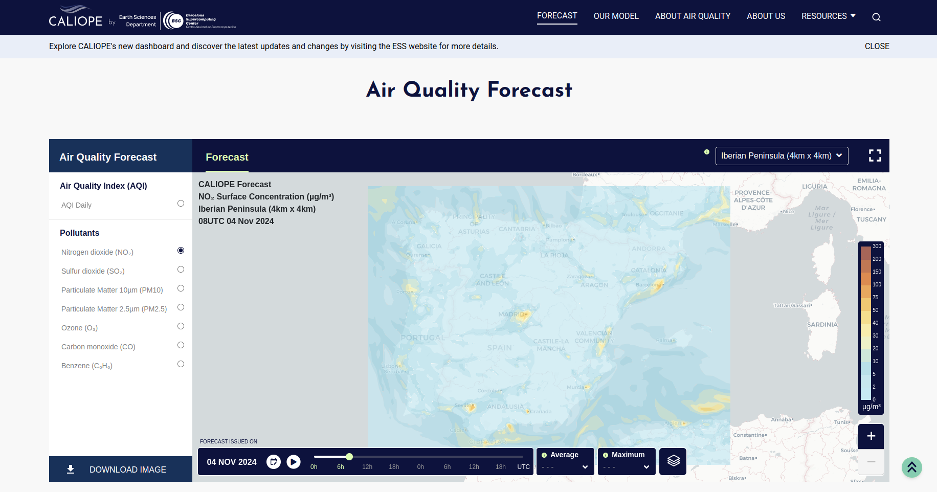Open the forecast issue date calendar
This screenshot has height=492, width=937.
tap(274, 462)
